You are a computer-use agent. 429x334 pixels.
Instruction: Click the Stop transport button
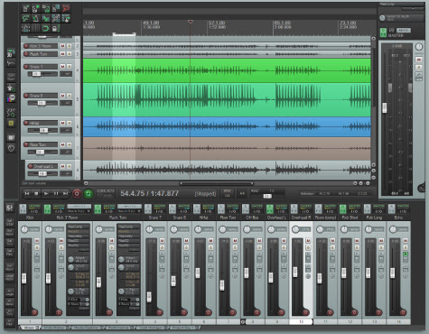coord(36,193)
